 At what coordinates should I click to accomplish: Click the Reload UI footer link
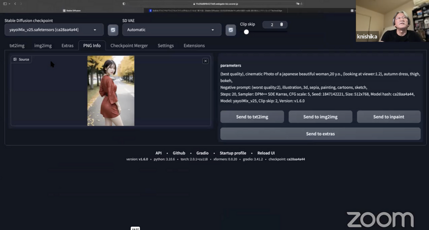[x=266, y=153]
